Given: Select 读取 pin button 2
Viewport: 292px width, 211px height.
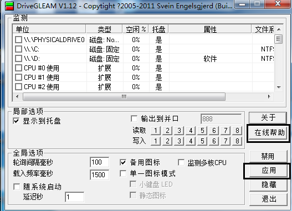Looking at the screenshot, I should click(x=167, y=131).
